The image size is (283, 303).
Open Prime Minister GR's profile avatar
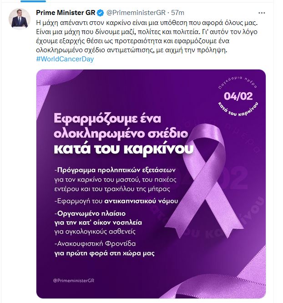point(20,19)
